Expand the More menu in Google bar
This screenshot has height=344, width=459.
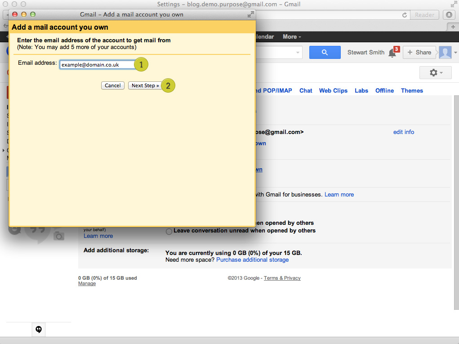(x=292, y=37)
